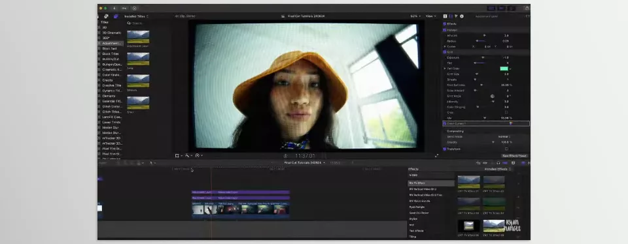Toggle the Color Curves 1 checkbox
Screen dimensions: 628x244
coord(445,124)
